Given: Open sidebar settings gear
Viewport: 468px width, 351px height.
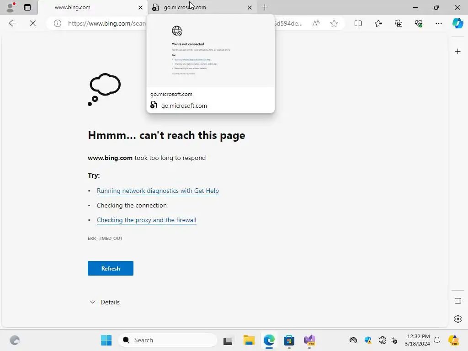Looking at the screenshot, I should click(x=458, y=319).
